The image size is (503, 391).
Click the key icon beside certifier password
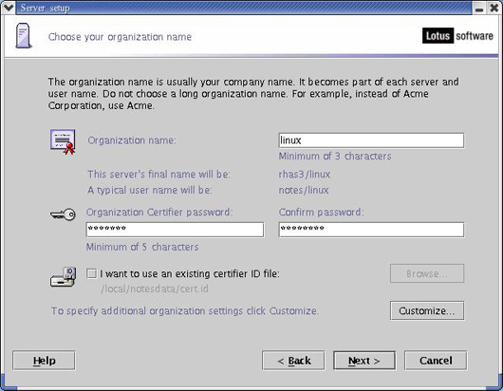coord(63,214)
